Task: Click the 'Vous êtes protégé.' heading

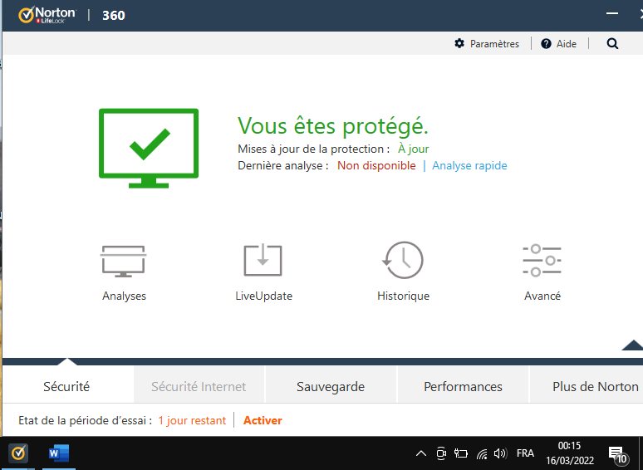Action: click(333, 125)
